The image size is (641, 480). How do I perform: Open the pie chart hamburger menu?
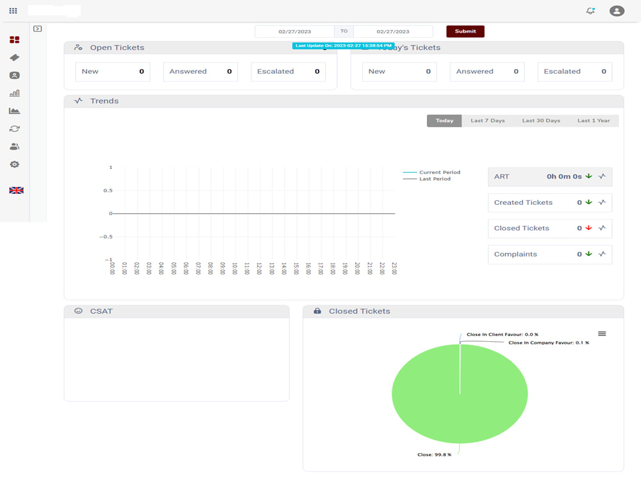[602, 334]
